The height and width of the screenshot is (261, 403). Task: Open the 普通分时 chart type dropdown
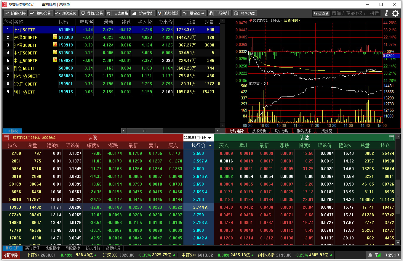point(292,20)
